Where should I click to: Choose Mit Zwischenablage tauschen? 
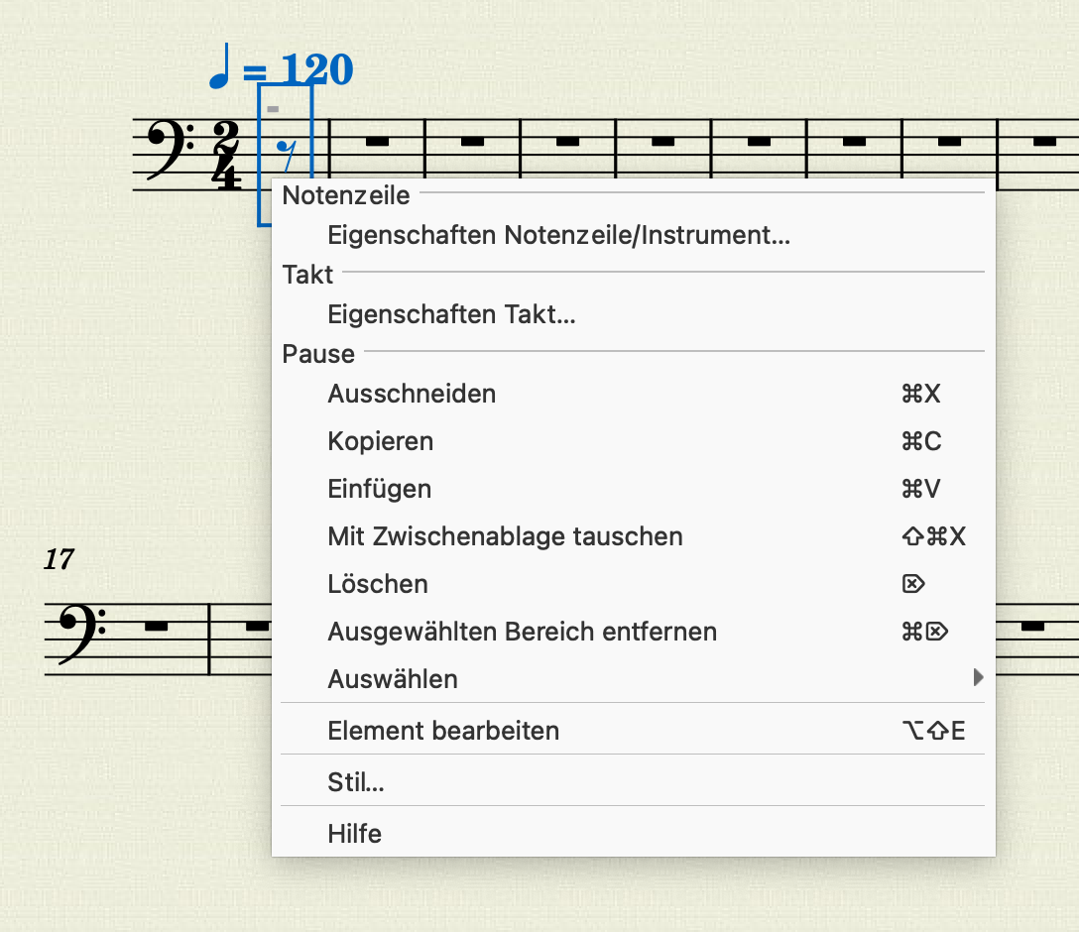click(506, 535)
